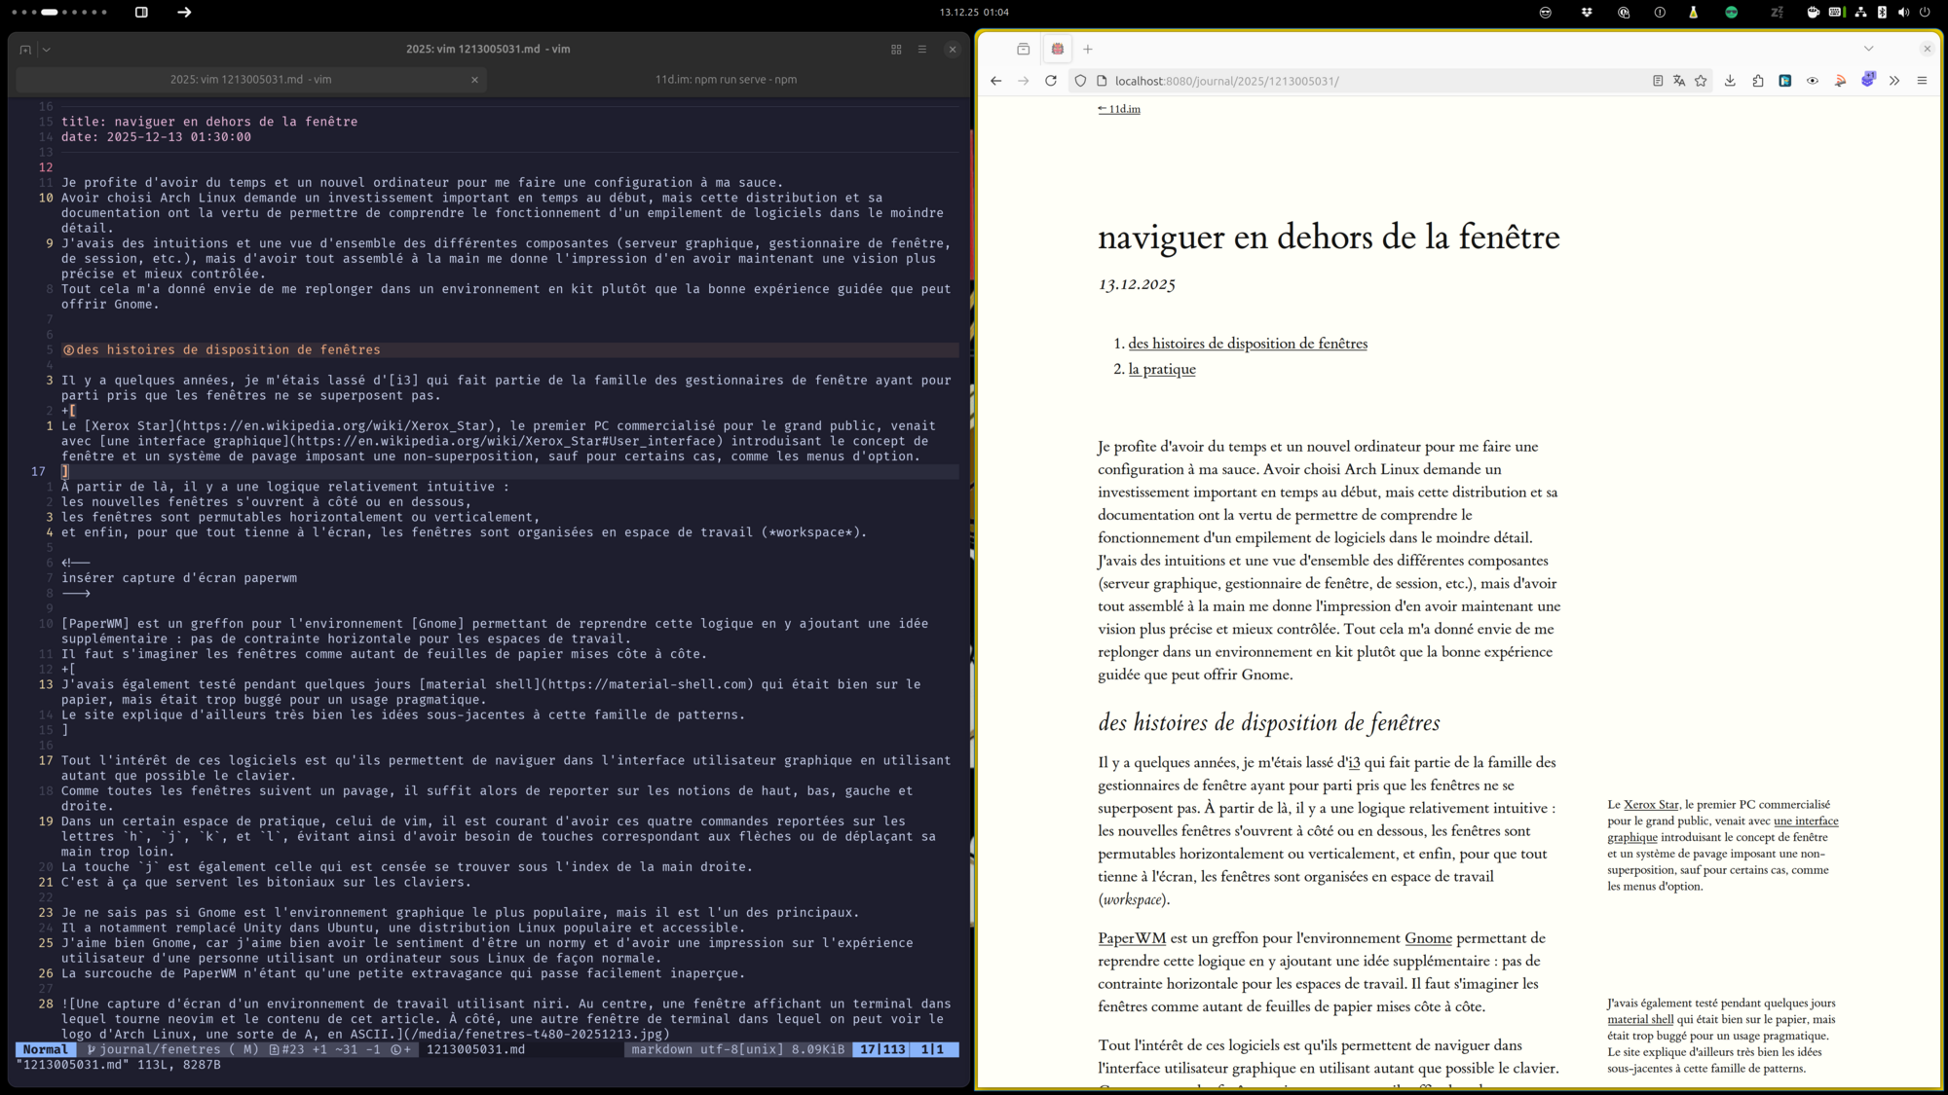Toggle reader view for the page
The image size is (1948, 1095).
(x=1657, y=81)
